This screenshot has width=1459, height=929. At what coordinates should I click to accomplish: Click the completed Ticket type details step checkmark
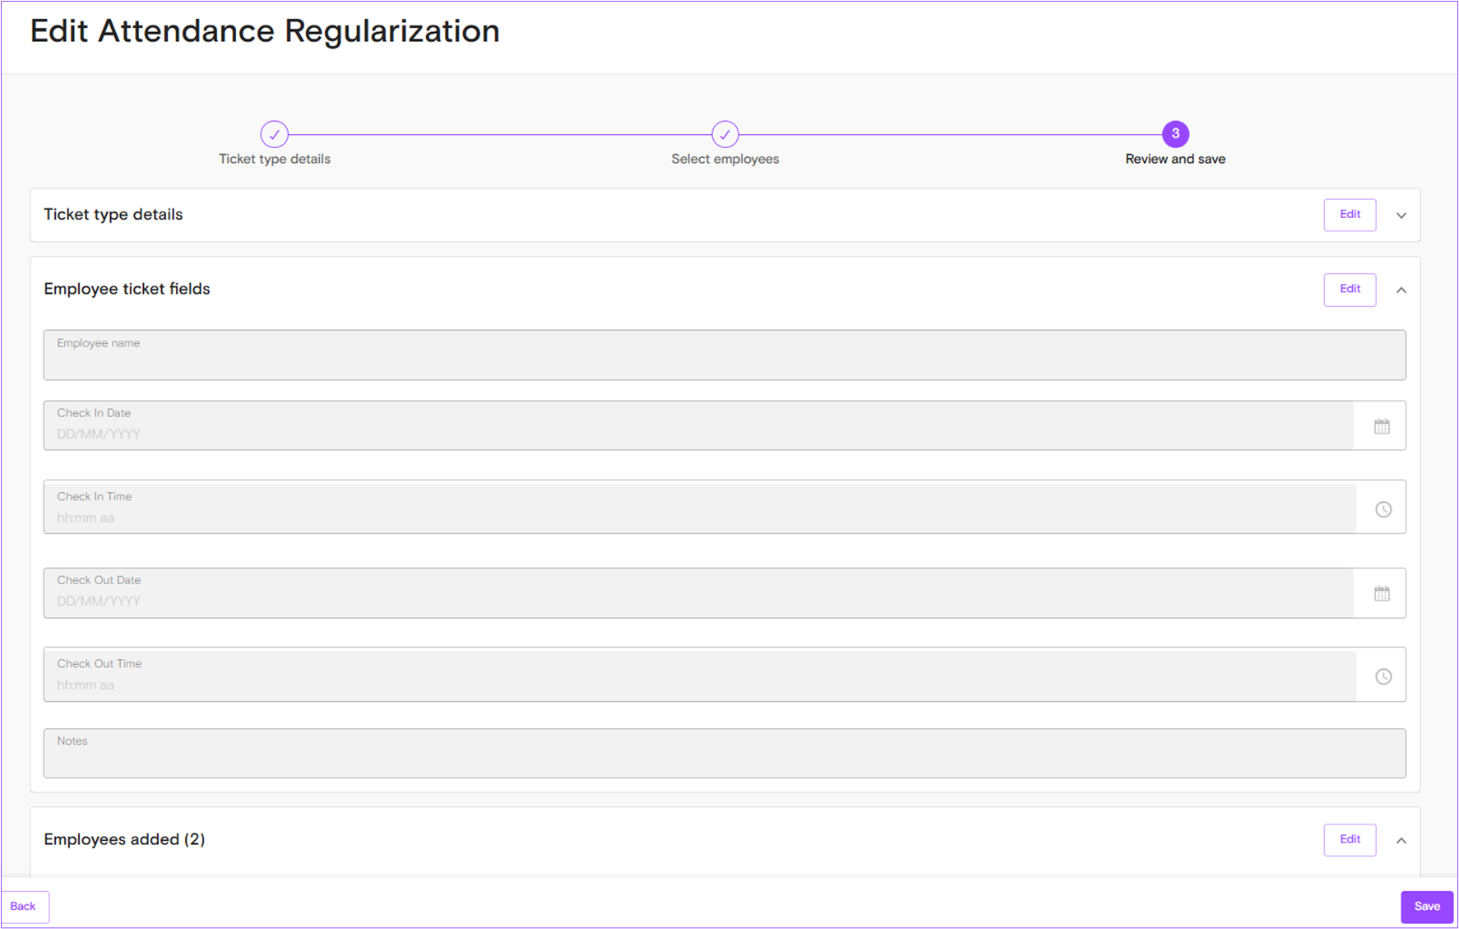pos(275,134)
